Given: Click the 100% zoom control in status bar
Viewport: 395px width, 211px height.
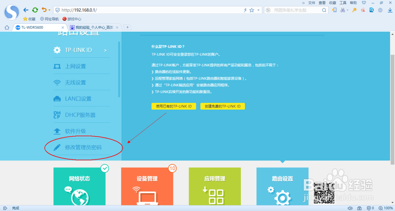Looking at the screenshot, I should tap(386, 208).
